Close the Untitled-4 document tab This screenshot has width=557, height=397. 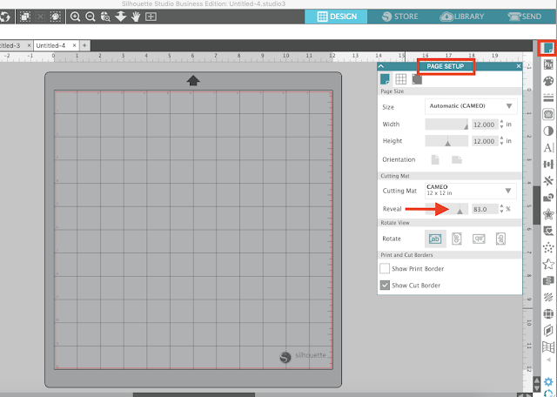[74, 45]
